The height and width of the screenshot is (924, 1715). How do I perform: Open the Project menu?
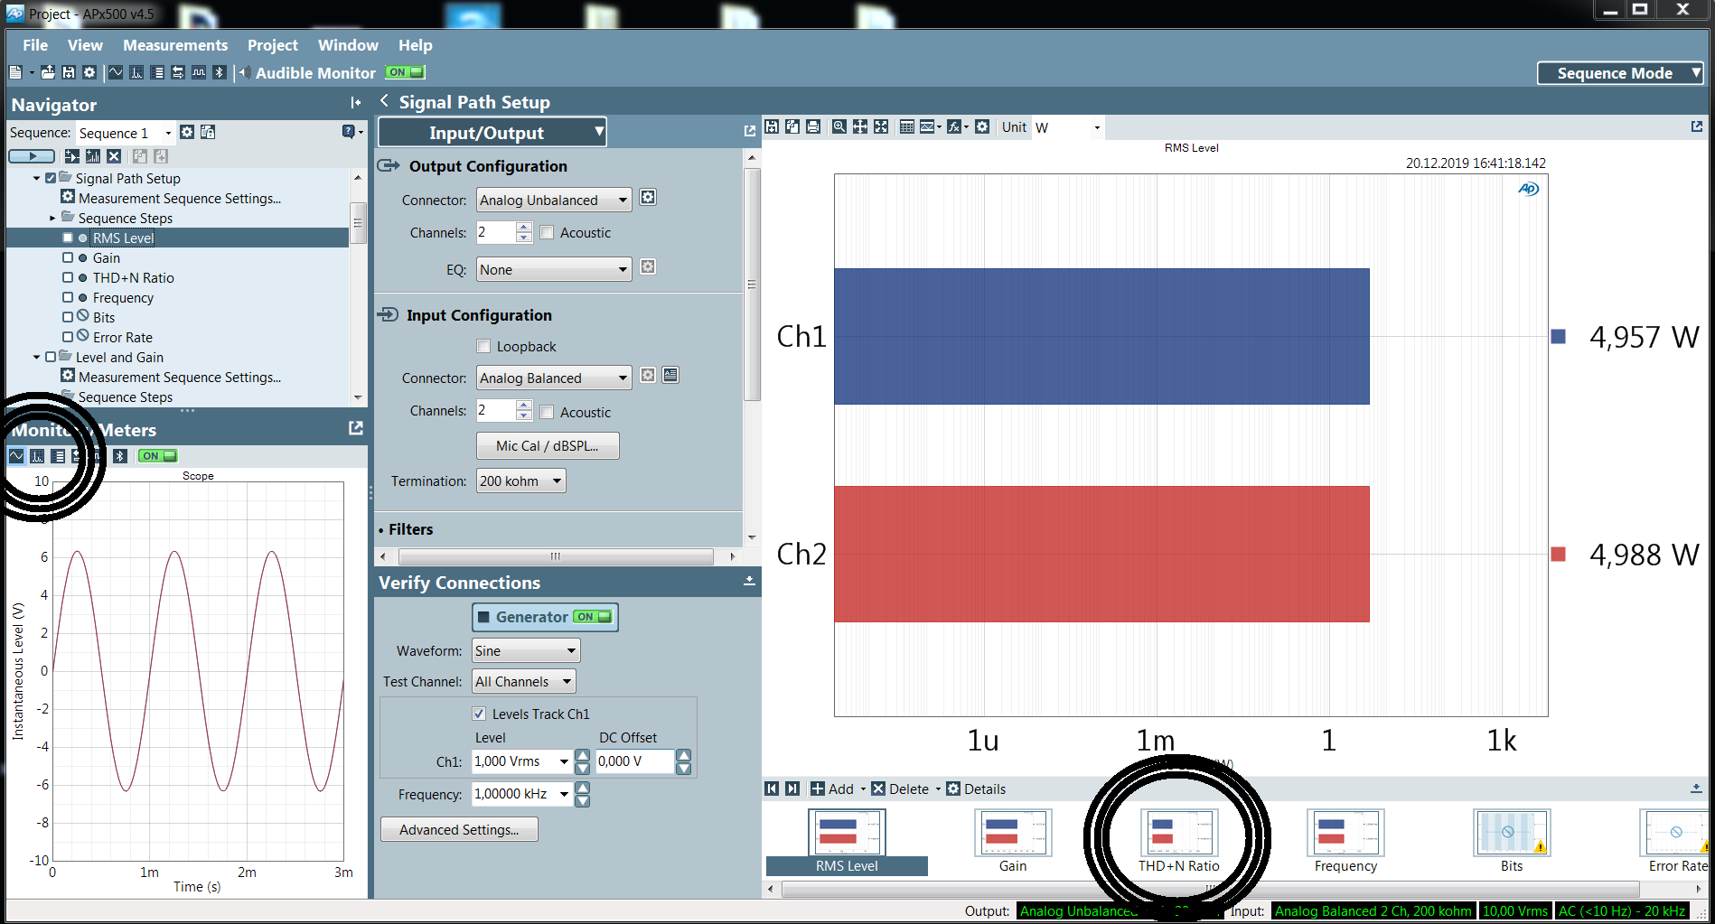272,45
